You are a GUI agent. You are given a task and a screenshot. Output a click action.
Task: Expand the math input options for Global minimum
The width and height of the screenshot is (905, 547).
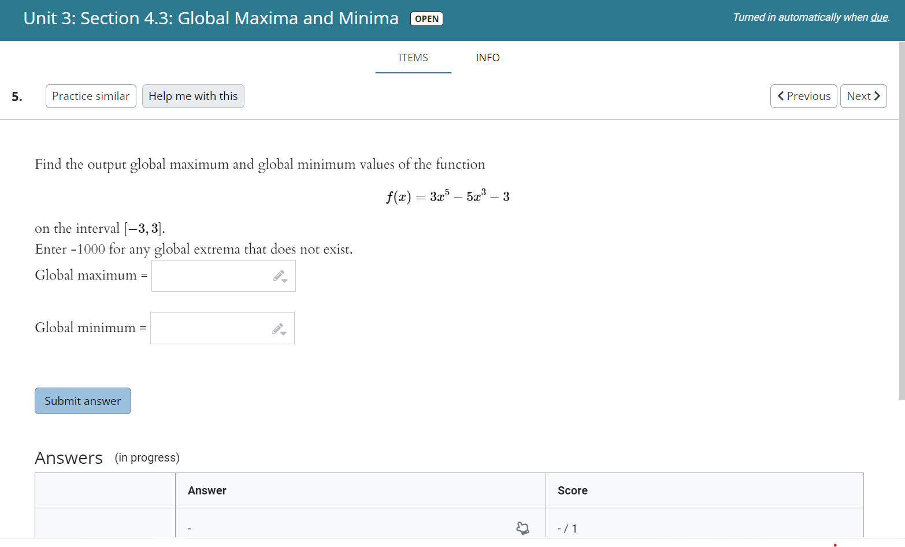coord(283,334)
